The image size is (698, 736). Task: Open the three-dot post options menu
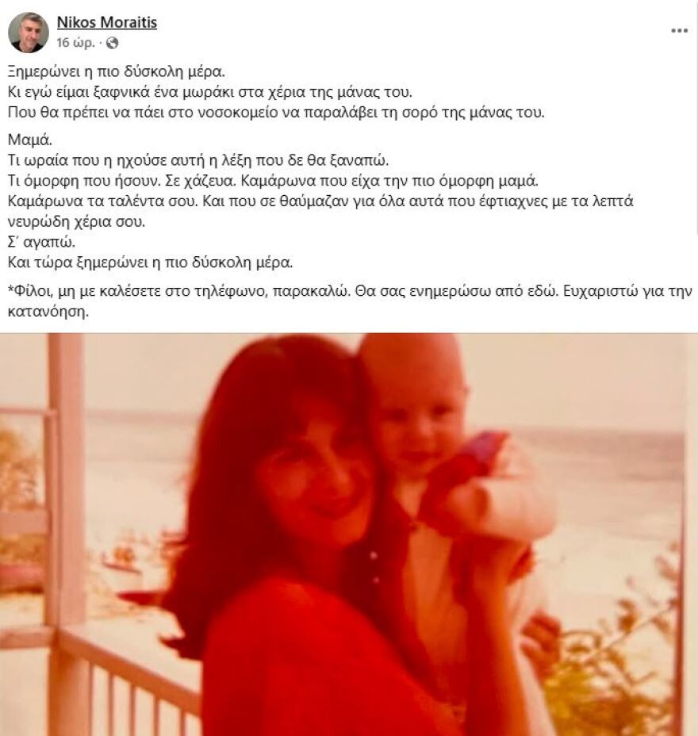point(679,31)
